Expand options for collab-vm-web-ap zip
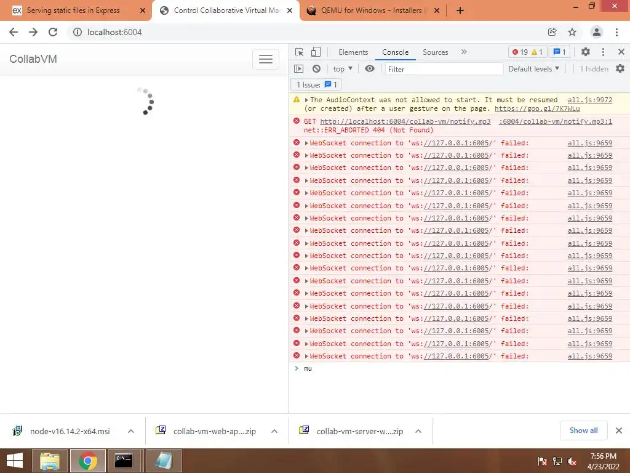 click(274, 431)
